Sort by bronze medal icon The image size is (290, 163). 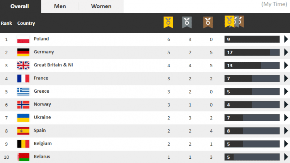pos(208,22)
